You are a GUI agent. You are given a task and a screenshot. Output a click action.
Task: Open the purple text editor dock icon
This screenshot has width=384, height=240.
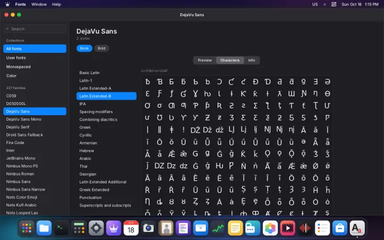183,228
